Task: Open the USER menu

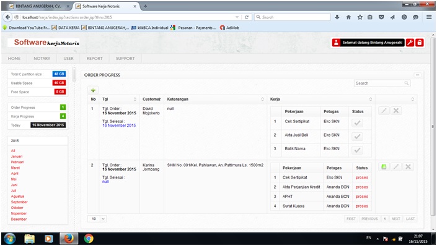Action: click(69, 58)
